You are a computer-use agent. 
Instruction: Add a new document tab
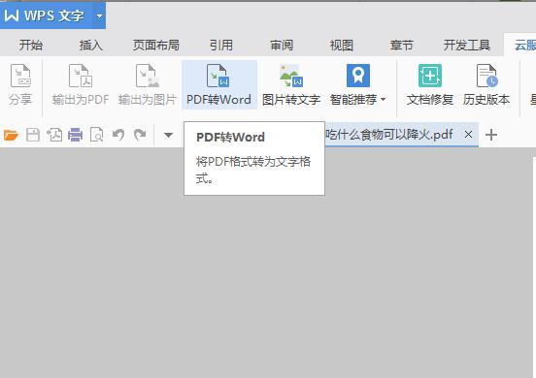[491, 135]
